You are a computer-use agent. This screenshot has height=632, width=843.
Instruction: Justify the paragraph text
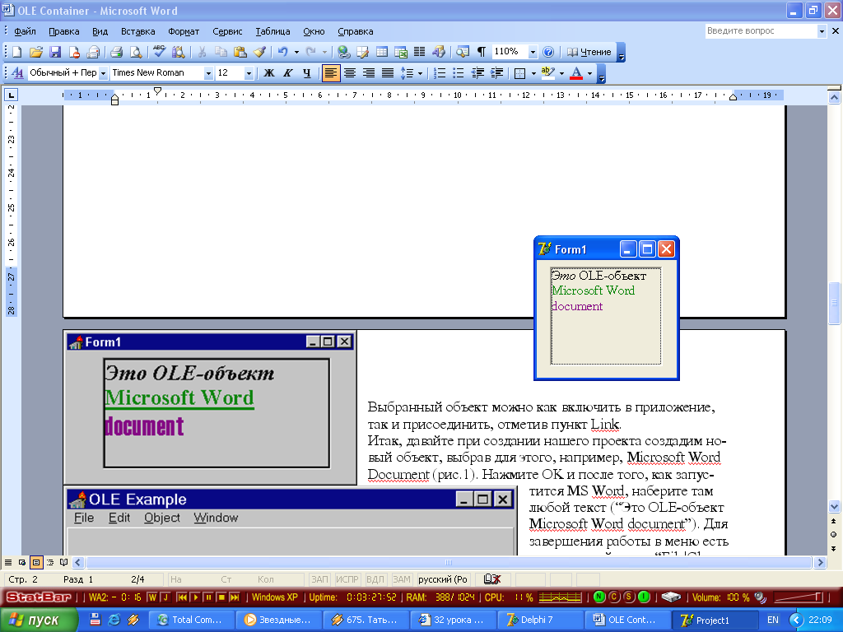(387, 73)
